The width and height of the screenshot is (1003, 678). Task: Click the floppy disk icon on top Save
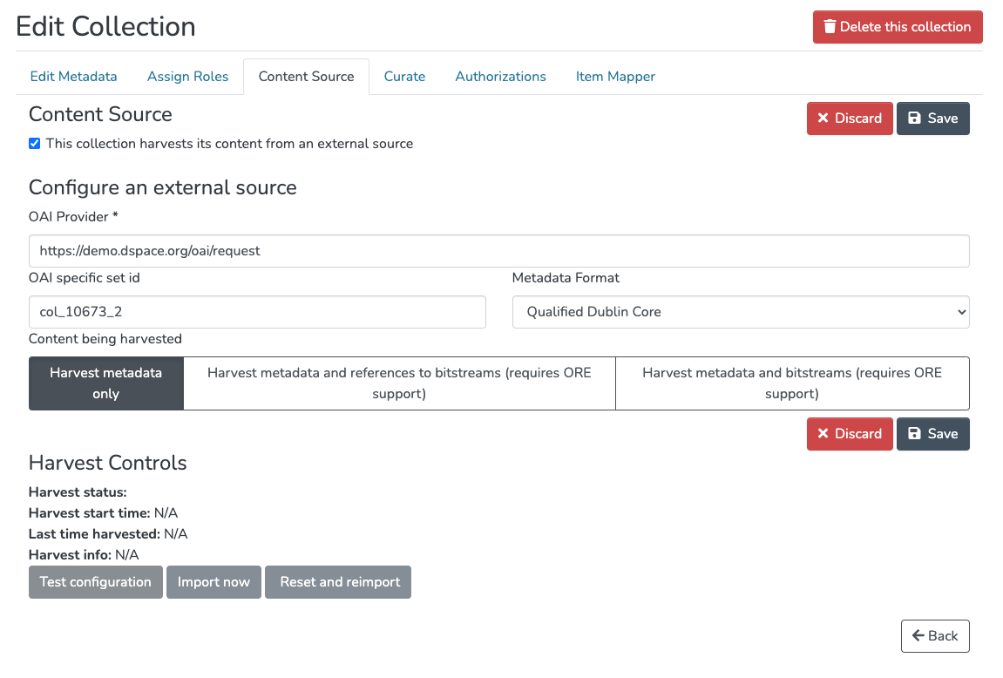914,119
